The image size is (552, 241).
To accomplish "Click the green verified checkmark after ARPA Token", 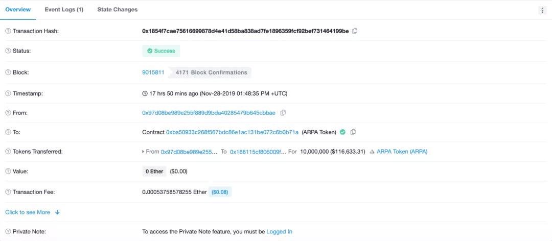I will pyautogui.click(x=342, y=132).
